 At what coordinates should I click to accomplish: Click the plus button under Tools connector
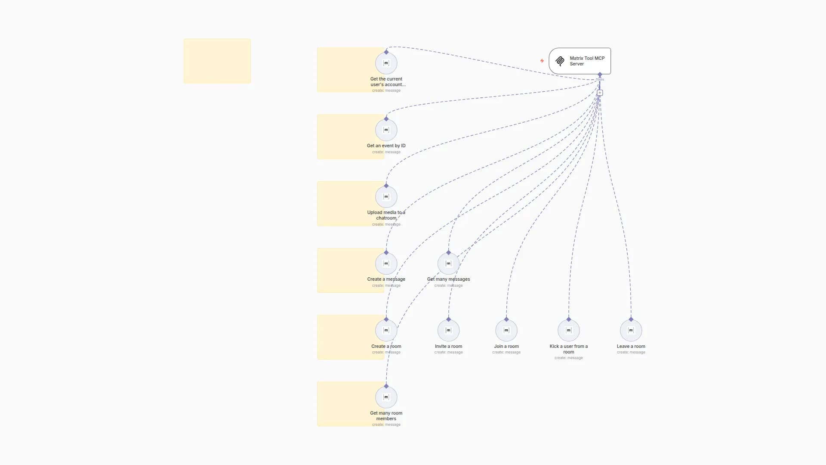[600, 93]
